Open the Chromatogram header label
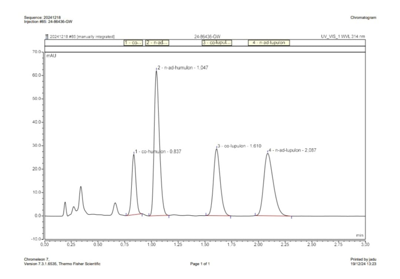400x279 pixels. 363,17
